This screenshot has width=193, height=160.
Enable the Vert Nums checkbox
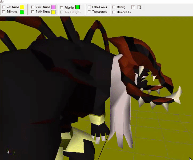coord(3,7)
